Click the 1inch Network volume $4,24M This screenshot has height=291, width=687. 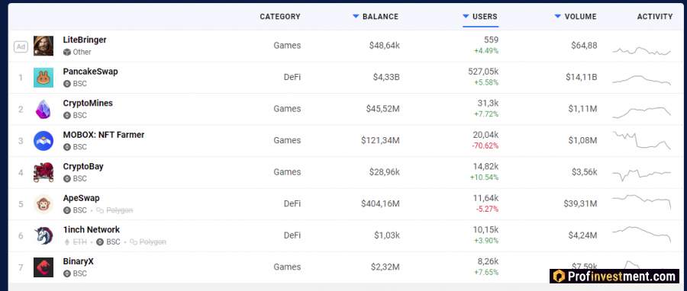click(582, 235)
